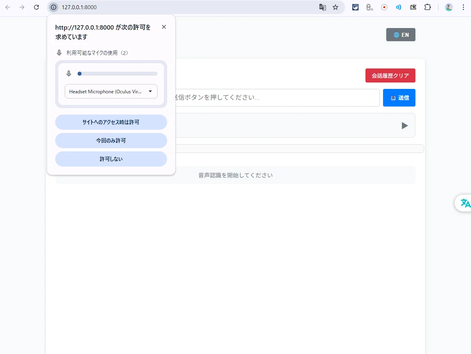The height and width of the screenshot is (354, 471).
Task: Open the Chrome profile avatar
Action: (449, 7)
